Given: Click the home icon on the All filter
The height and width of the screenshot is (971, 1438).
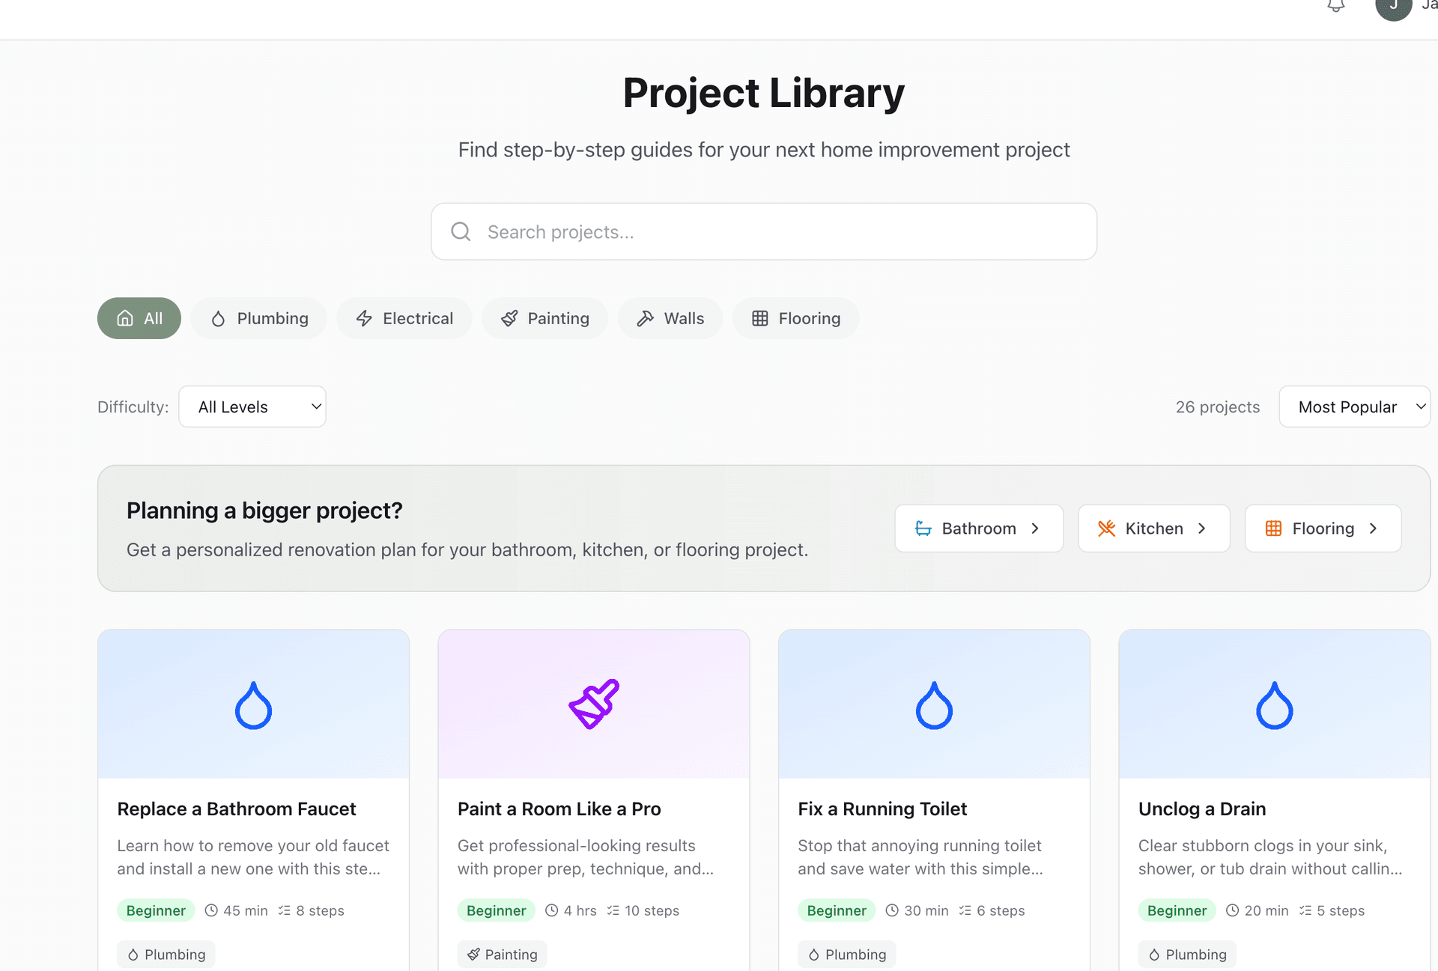Looking at the screenshot, I should point(125,318).
